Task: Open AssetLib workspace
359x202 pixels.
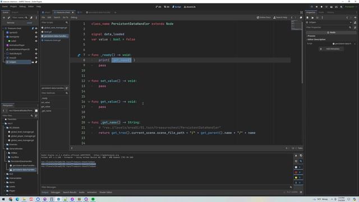Action: click(x=190, y=7)
